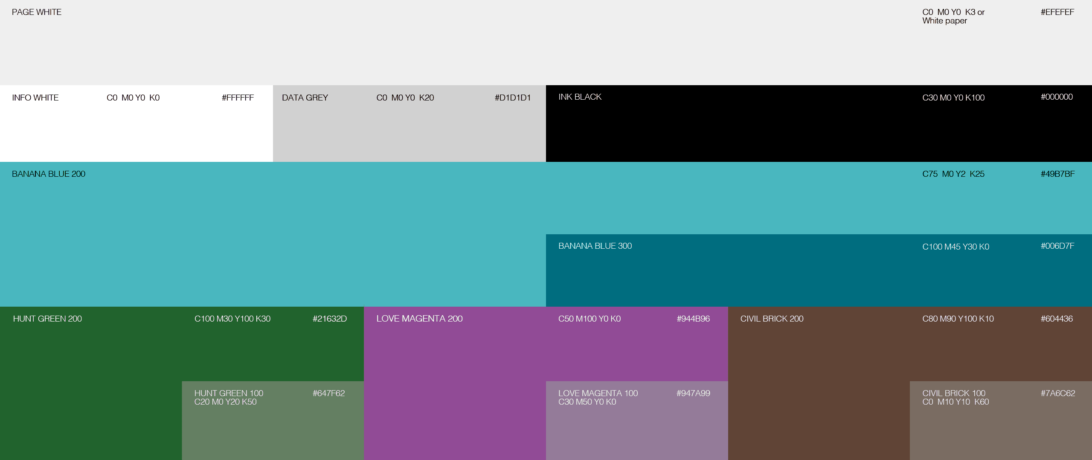Click the Banana Blue 200 label
The height and width of the screenshot is (460, 1092).
click(x=49, y=174)
